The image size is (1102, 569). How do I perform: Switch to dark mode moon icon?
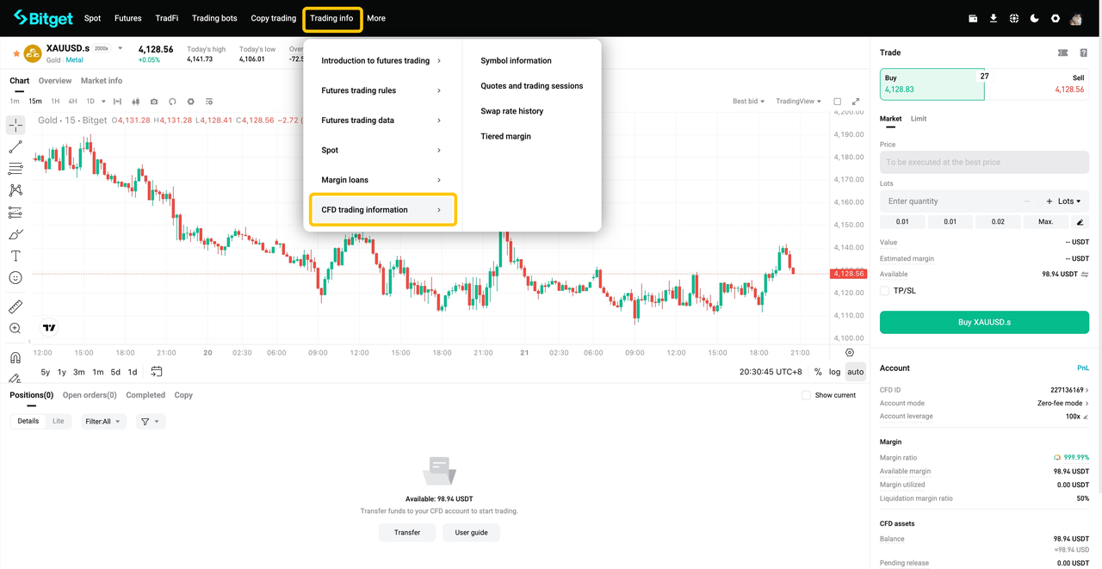point(1035,18)
